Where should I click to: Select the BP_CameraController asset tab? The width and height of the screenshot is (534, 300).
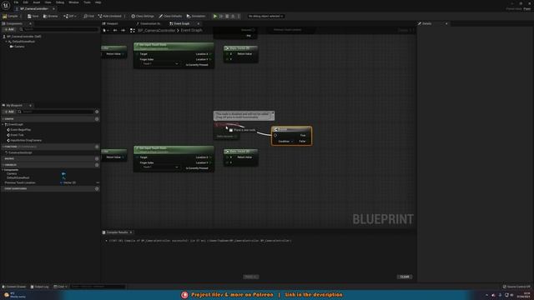pos(34,8)
